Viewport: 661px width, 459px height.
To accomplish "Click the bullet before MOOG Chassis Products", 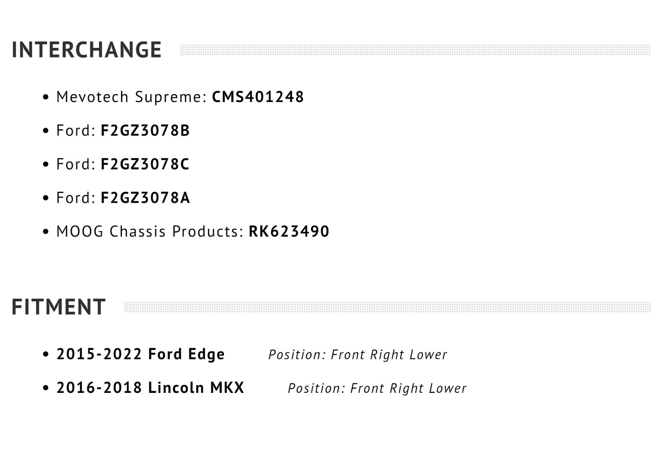I will 46,232.
